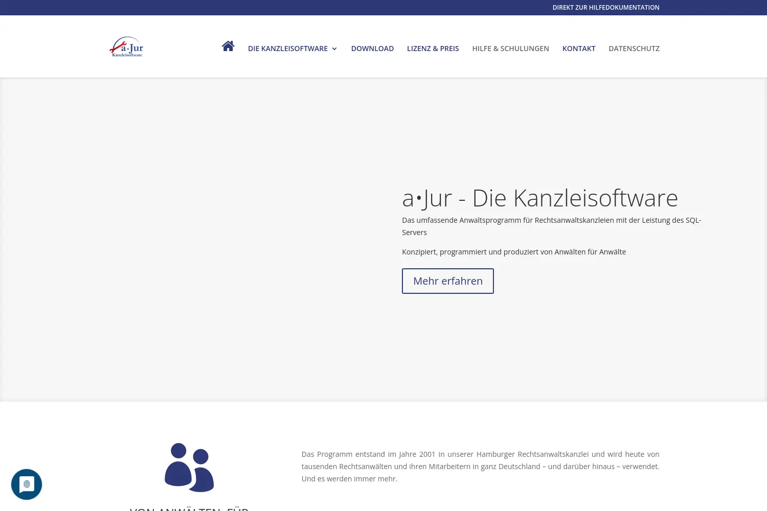Open the home icon in the navigation
767x511 pixels.
[x=228, y=47]
